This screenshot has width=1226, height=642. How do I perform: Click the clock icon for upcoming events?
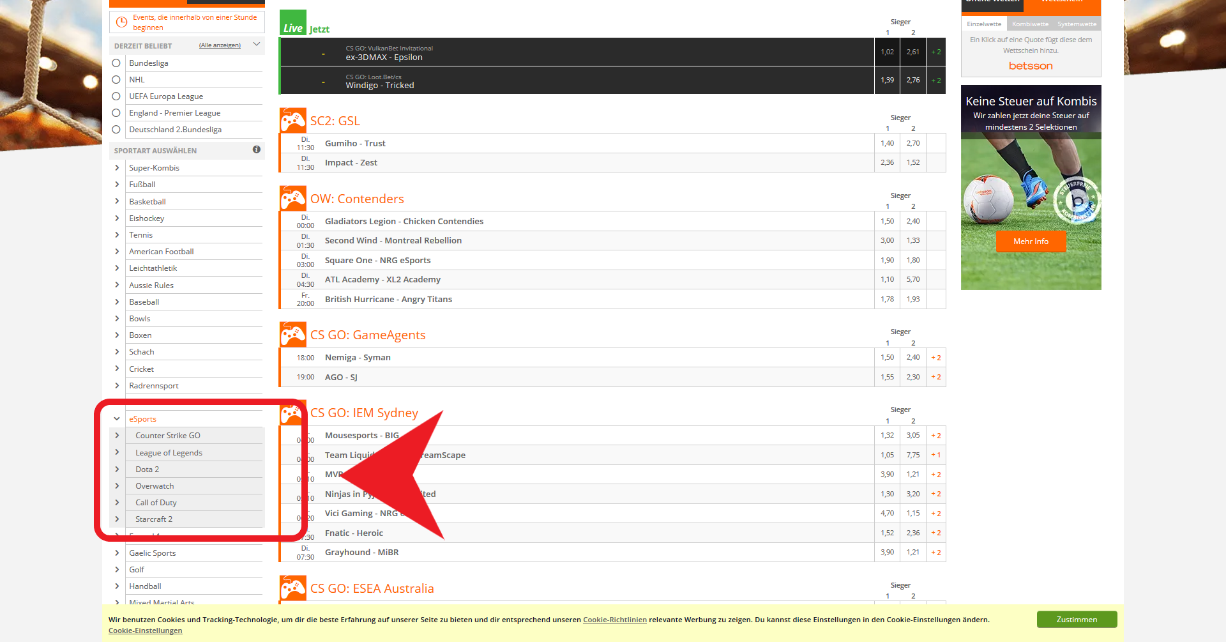coord(121,22)
